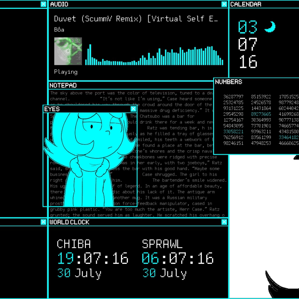Click number 36287797 in Numbers
This screenshot has width=299, height=299.
pyautogui.click(x=233, y=97)
